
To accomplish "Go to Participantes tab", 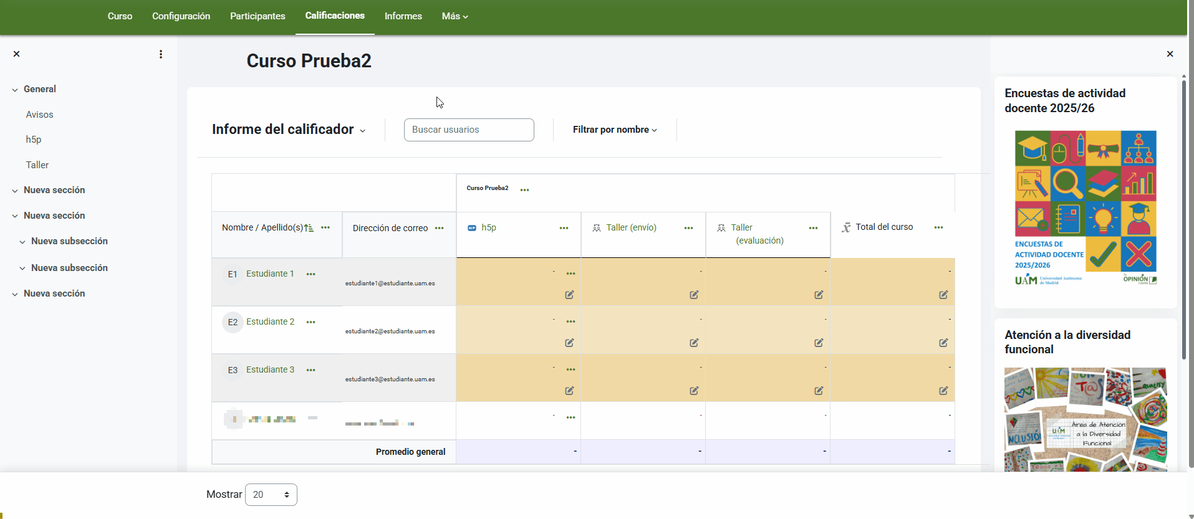I will pos(258,16).
